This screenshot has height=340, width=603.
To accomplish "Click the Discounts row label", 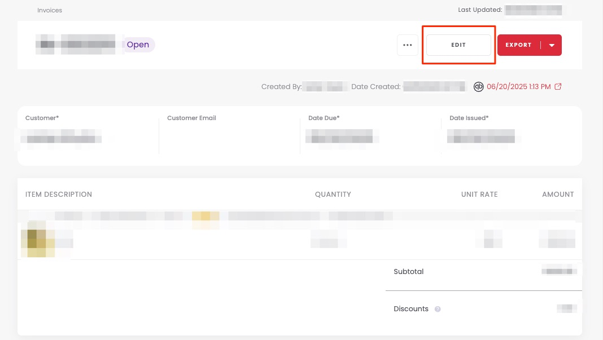I will pyautogui.click(x=411, y=309).
